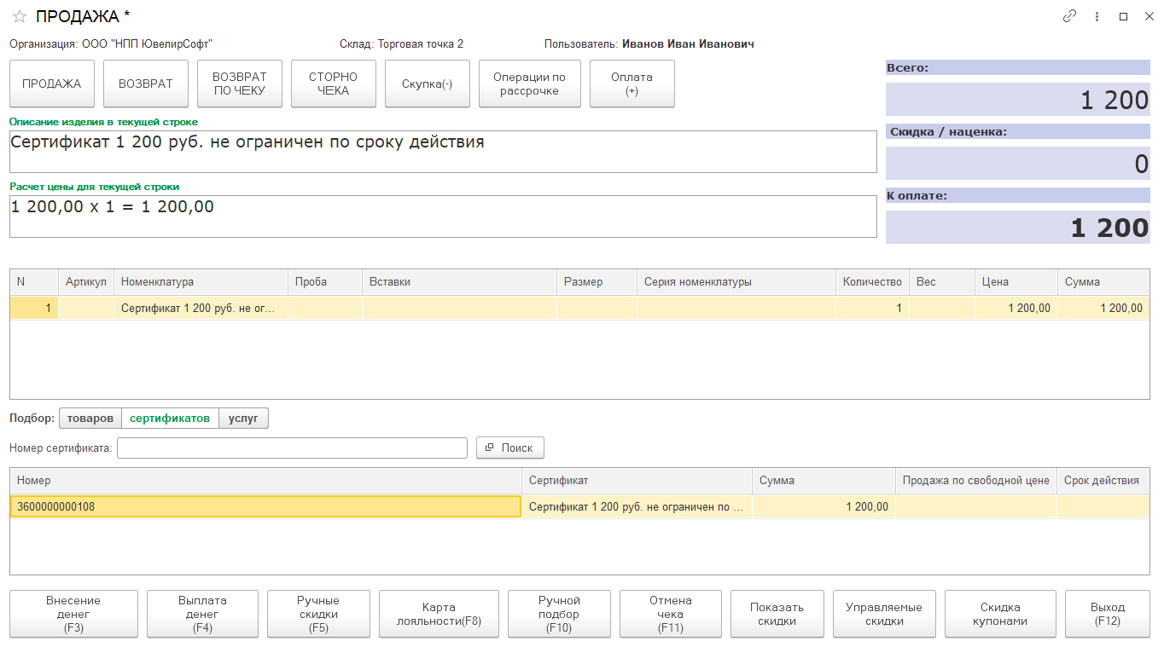Click the ВОЗВРАТ button
Screen dimensions: 1164x647
[146, 84]
